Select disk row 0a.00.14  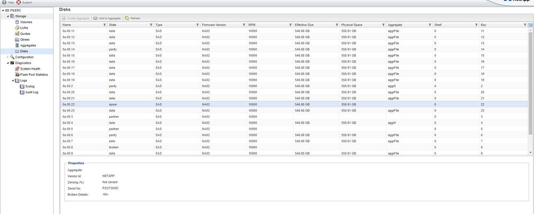point(295,49)
